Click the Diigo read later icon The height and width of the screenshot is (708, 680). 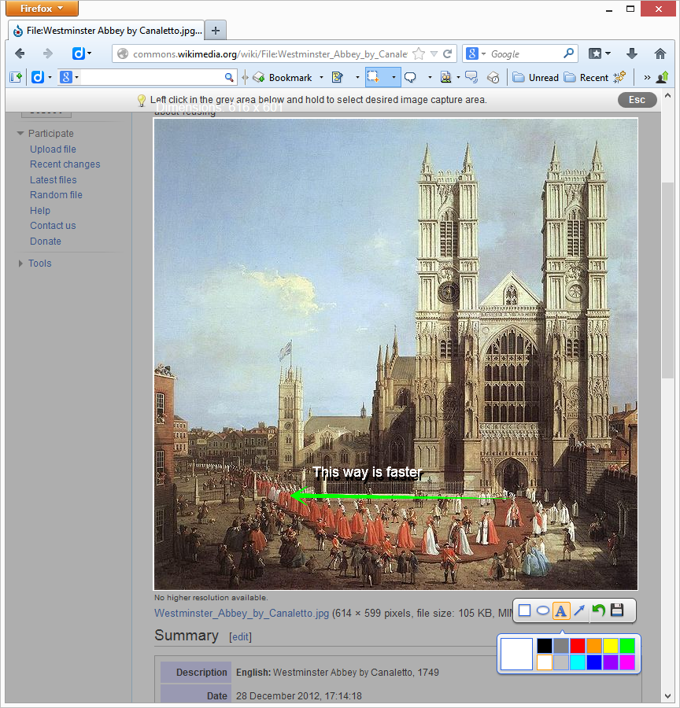pos(493,78)
